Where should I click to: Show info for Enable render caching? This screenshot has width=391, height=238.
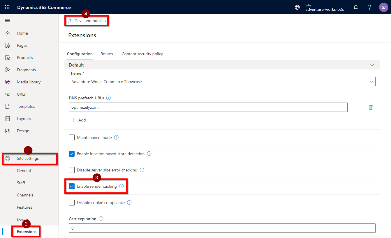pos(121,186)
